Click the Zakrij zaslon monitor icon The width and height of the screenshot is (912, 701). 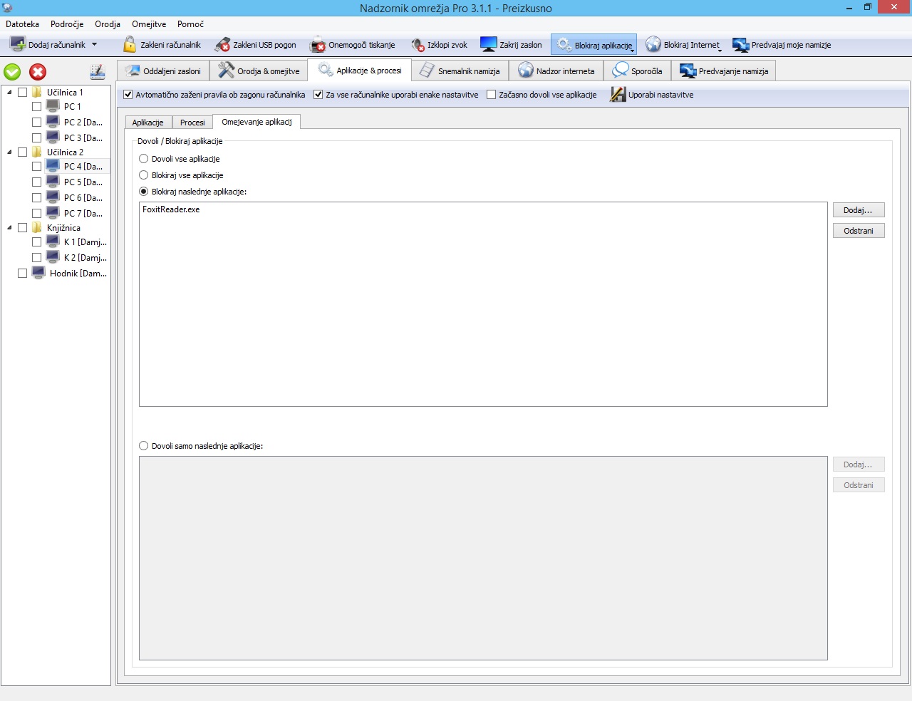click(489, 45)
